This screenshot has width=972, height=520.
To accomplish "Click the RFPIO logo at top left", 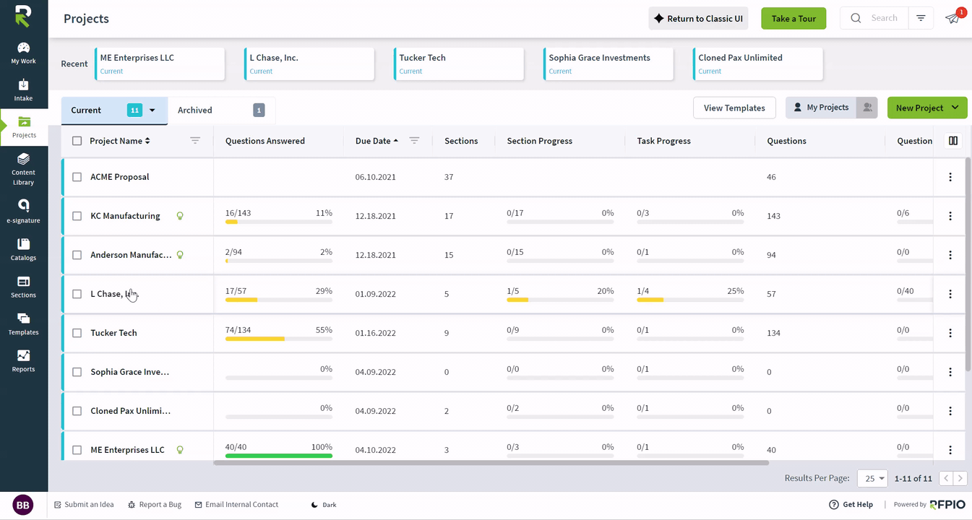I will (x=23, y=16).
